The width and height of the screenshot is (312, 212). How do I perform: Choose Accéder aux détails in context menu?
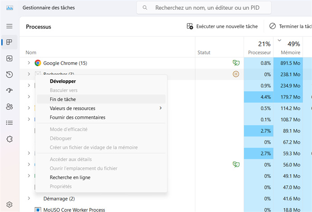coord(101,159)
